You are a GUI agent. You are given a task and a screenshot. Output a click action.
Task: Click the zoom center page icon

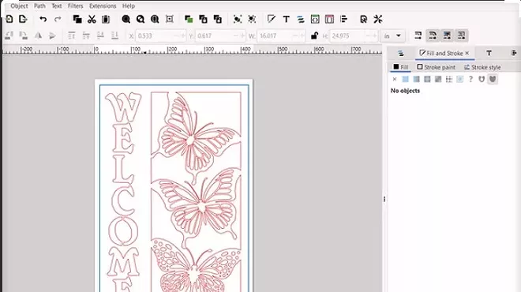[170, 19]
